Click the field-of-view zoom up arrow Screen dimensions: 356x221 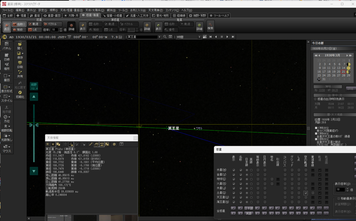coord(34,97)
